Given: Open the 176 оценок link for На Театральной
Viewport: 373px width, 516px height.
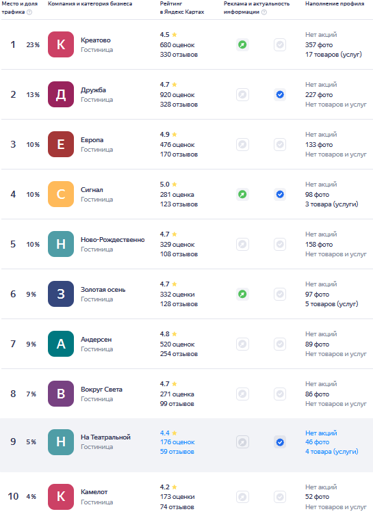Looking at the screenshot, I should pyautogui.click(x=177, y=442).
